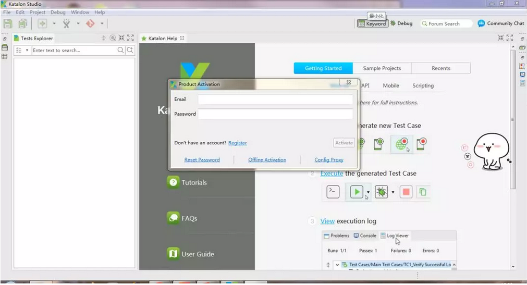Image resolution: width=527 pixels, height=285 pixels.
Task: Click the New item plus icon
Action: coord(42,23)
